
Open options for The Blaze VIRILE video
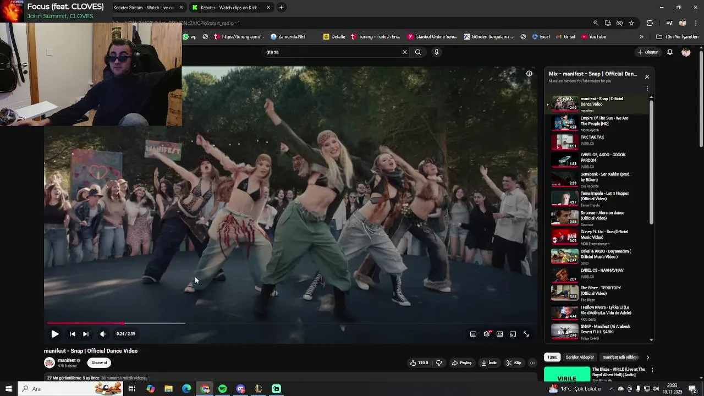tap(652, 370)
